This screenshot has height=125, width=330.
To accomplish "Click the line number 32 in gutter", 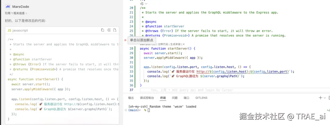I will pyautogui.click(x=131, y=67).
